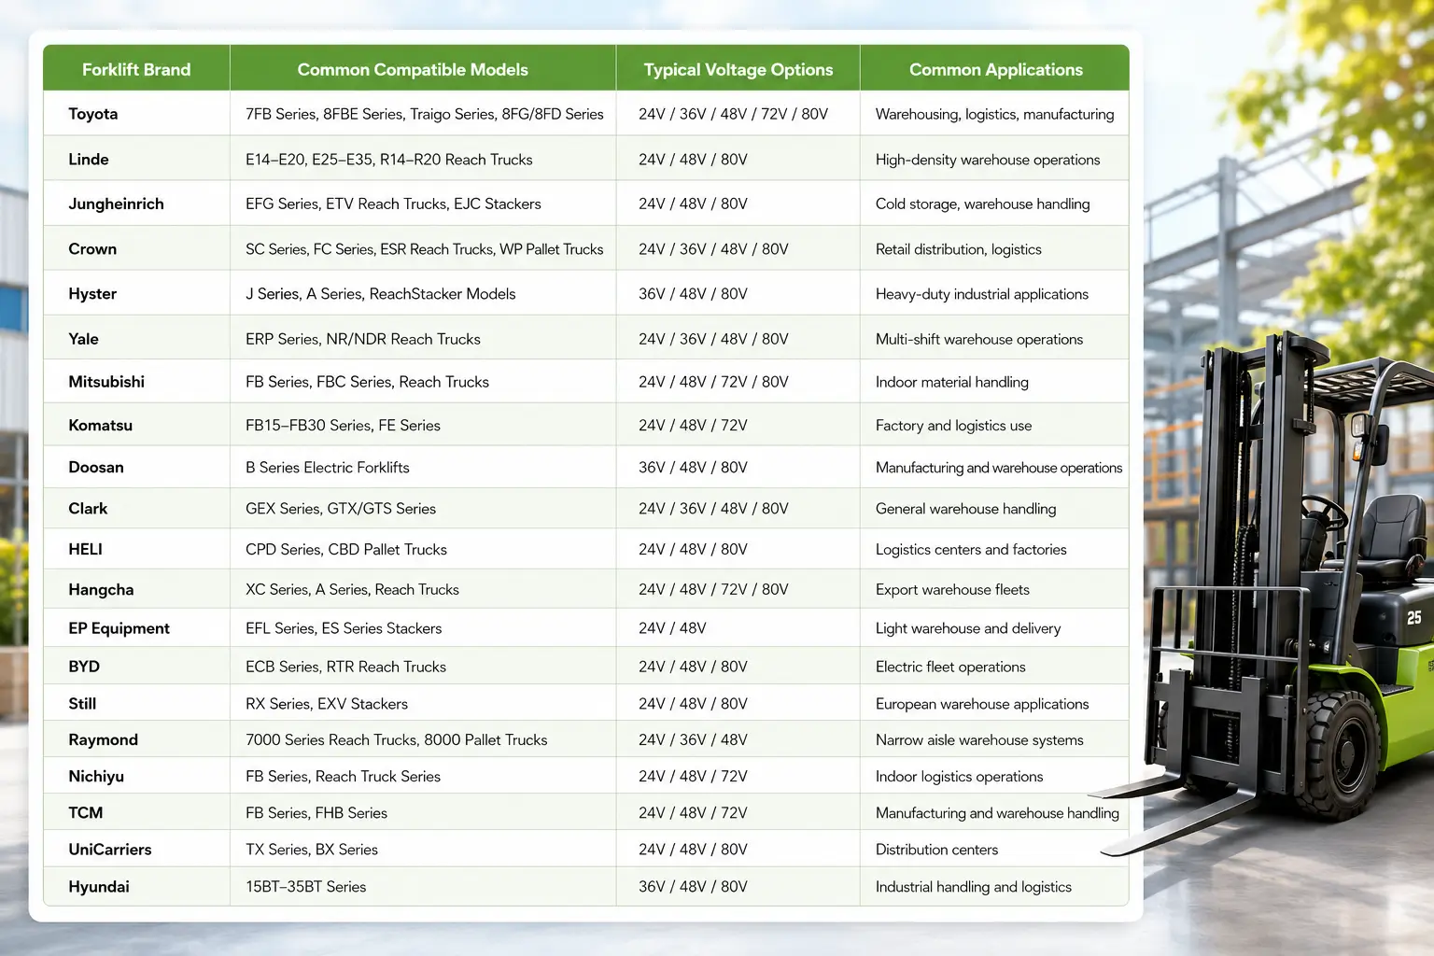The width and height of the screenshot is (1434, 956).
Task: Click Heavy-duty industrial applications cell
Action: (x=994, y=294)
